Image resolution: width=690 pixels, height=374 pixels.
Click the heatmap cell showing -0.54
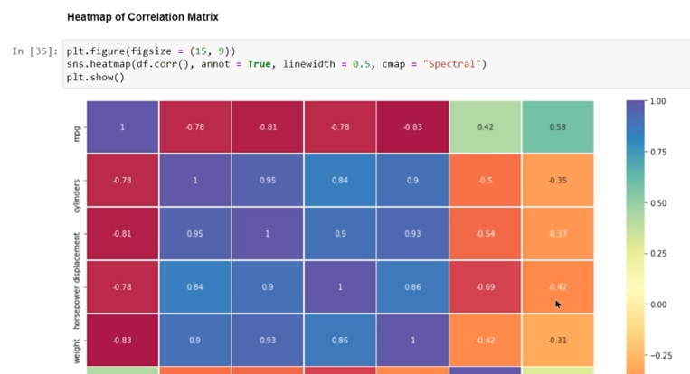(485, 234)
